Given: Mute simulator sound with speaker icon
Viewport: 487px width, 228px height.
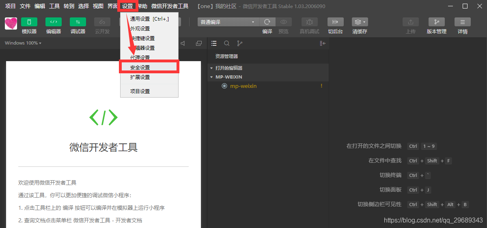Looking at the screenshot, I should [183, 43].
